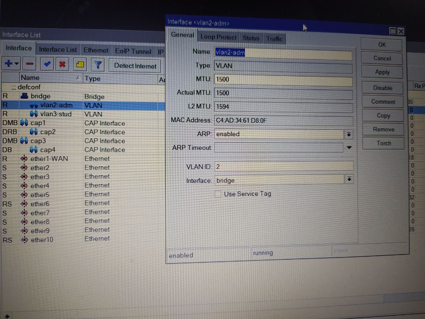Click the ether9 ethernet icon
Image resolution: width=425 pixels, height=319 pixels.
pyautogui.click(x=24, y=231)
